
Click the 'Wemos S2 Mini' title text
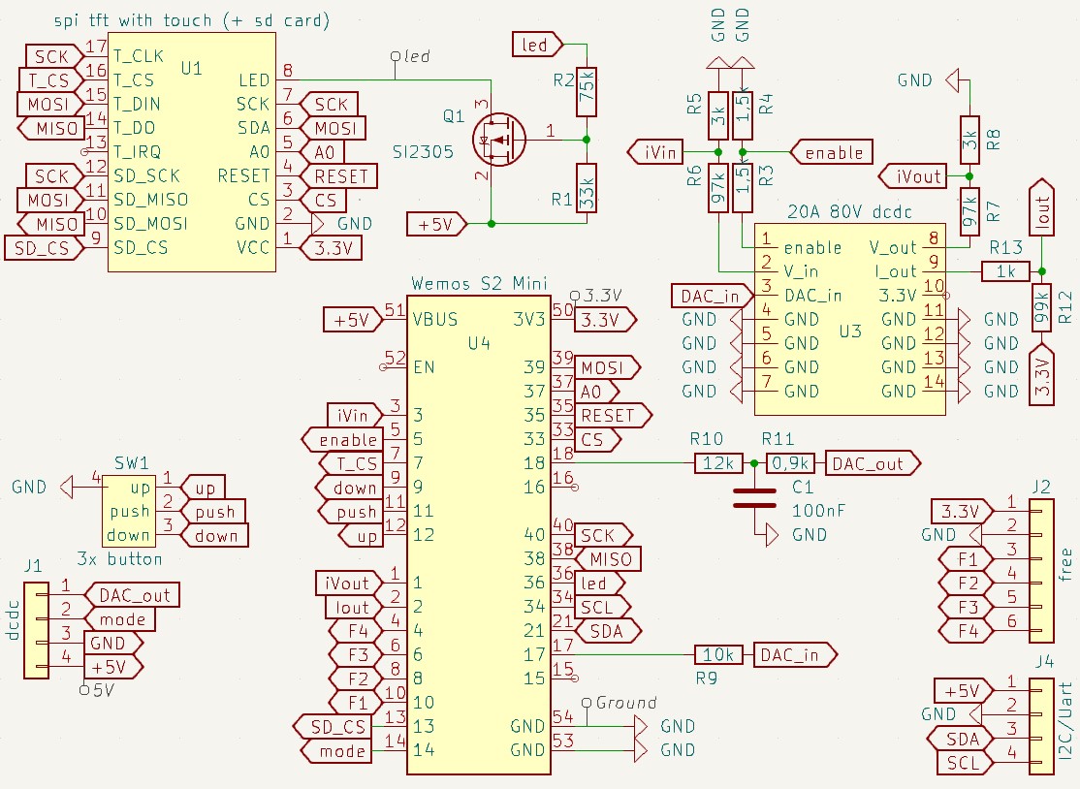479,283
